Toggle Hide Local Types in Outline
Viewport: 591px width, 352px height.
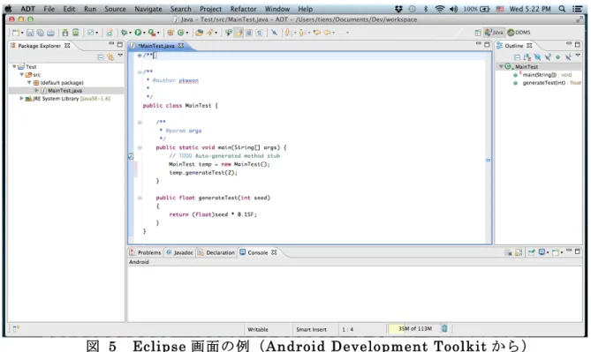point(568,57)
